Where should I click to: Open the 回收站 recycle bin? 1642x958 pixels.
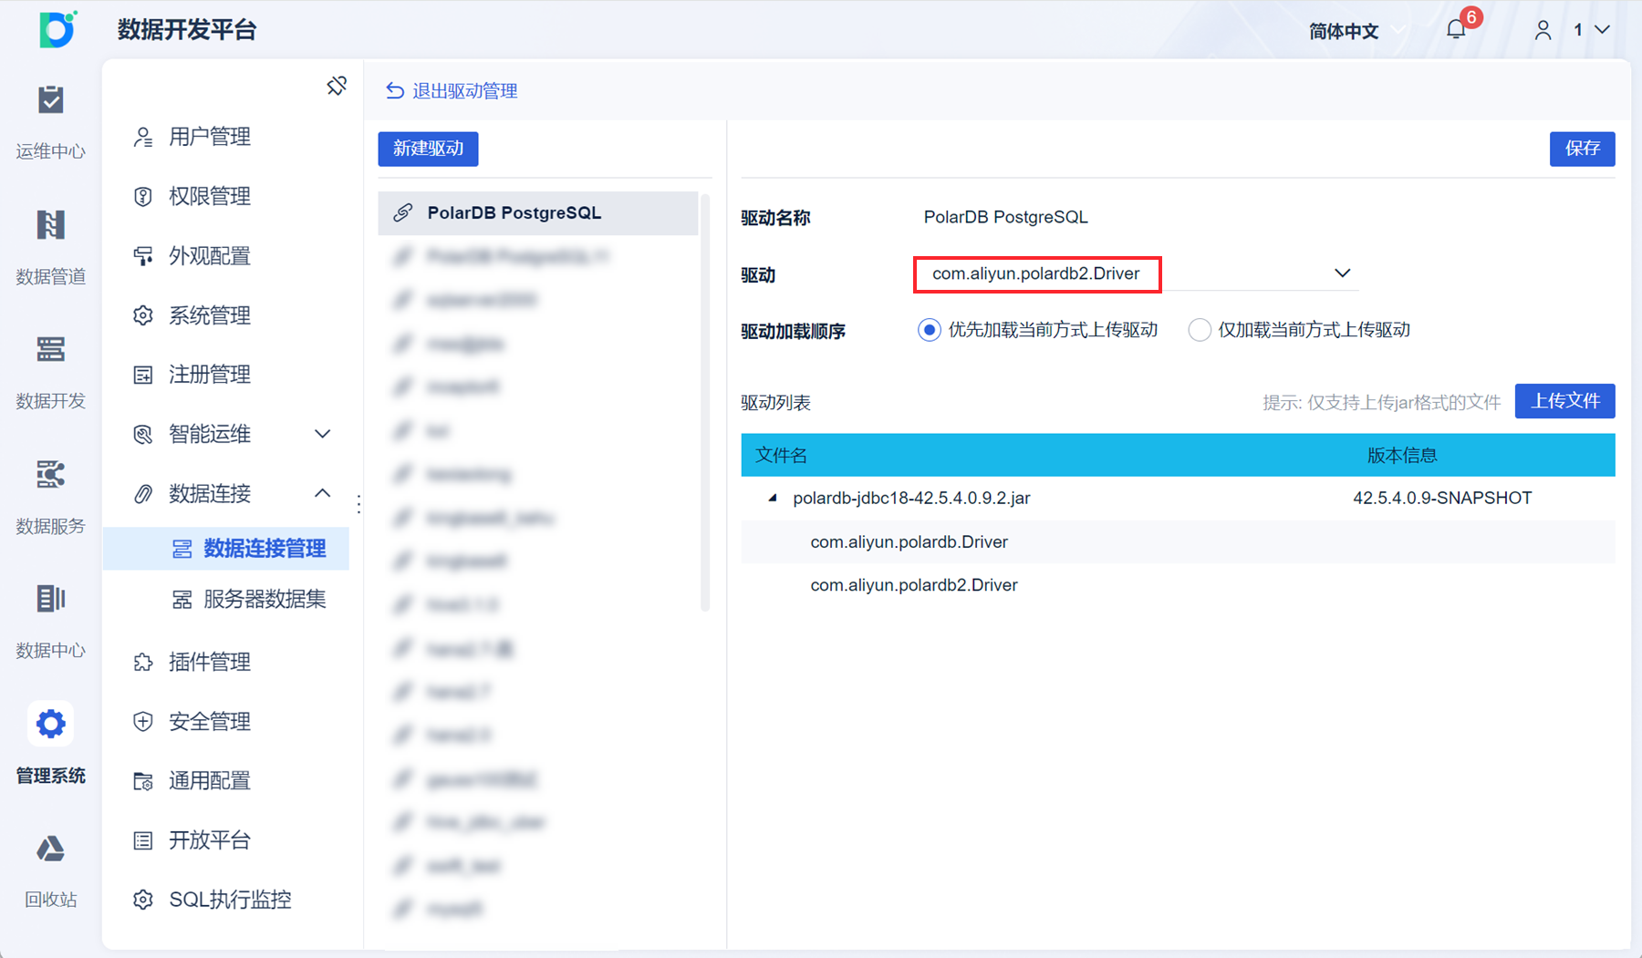point(50,870)
